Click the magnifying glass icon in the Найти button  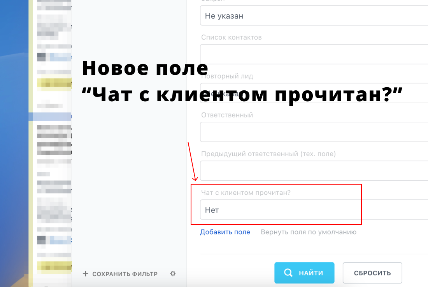pos(288,273)
